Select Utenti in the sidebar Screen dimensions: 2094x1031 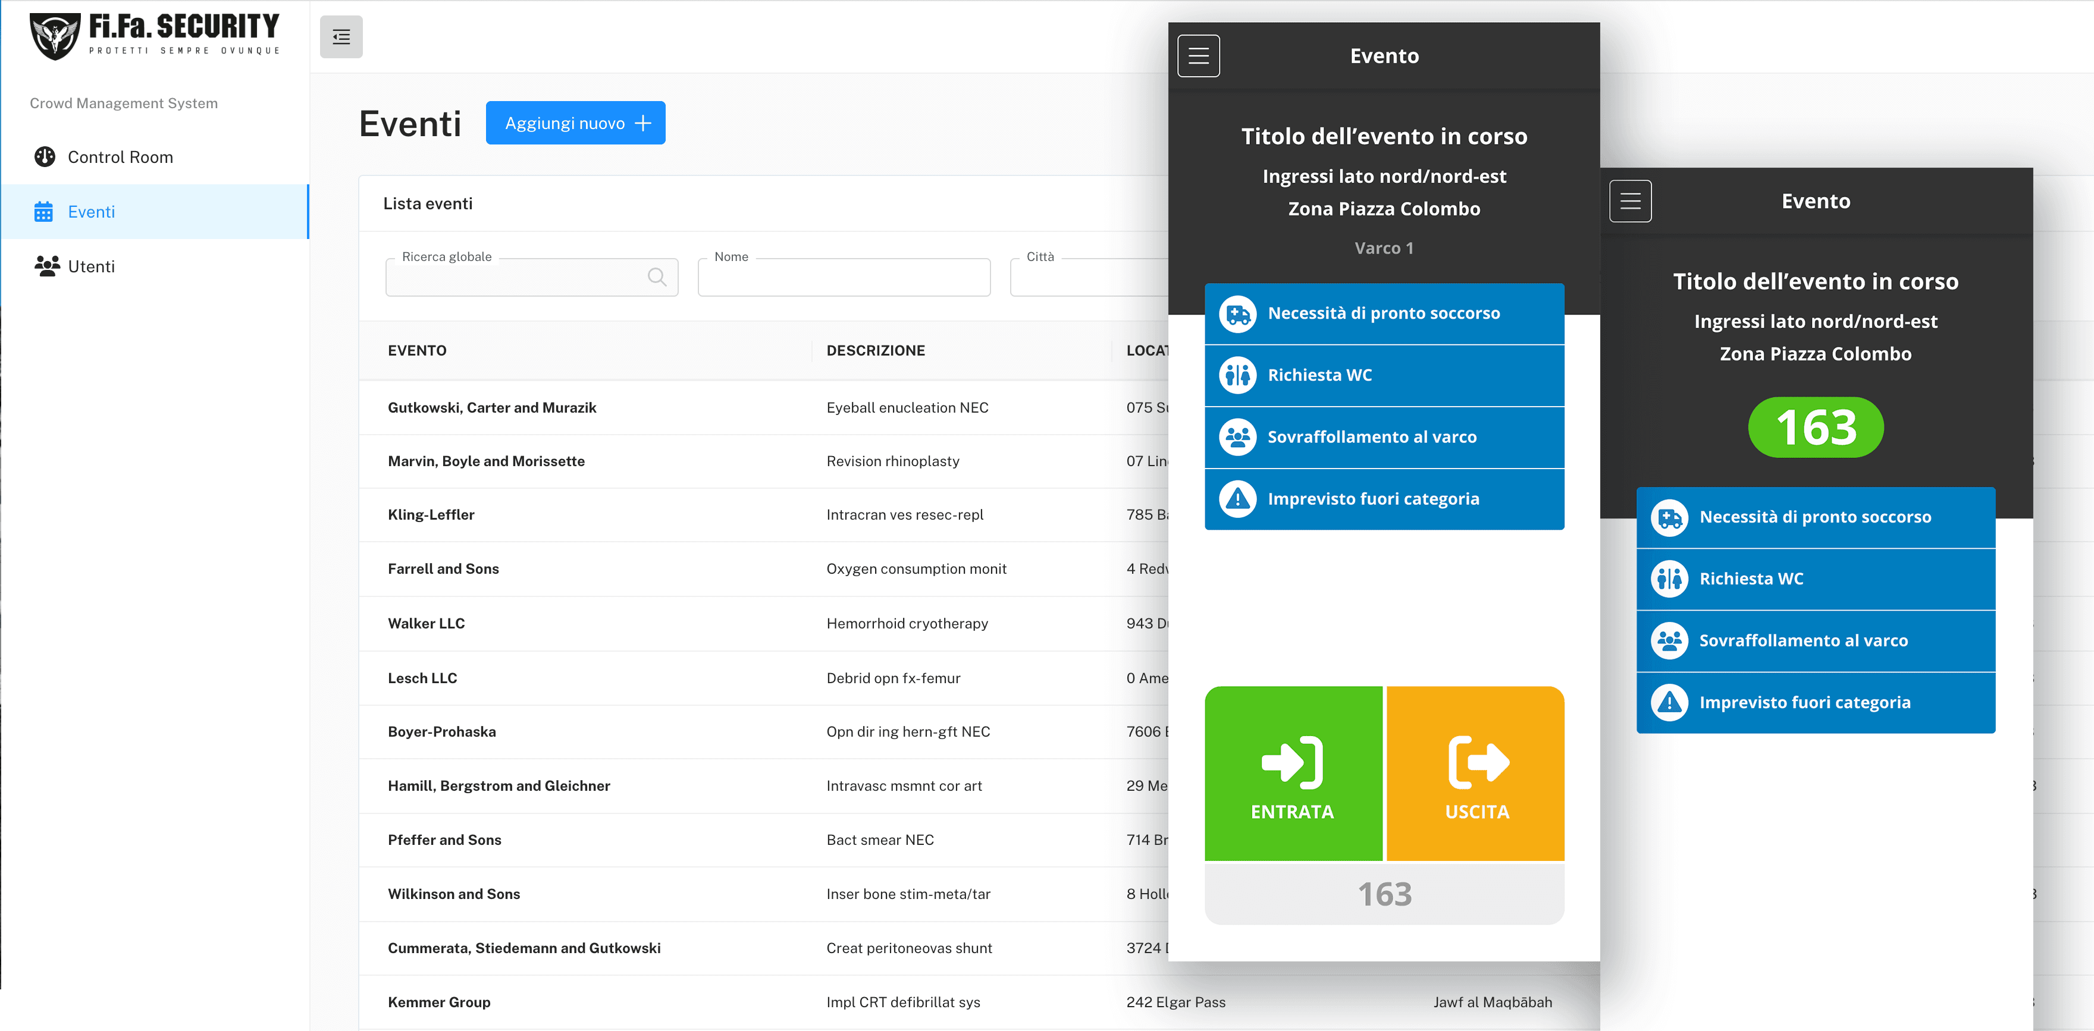click(91, 266)
